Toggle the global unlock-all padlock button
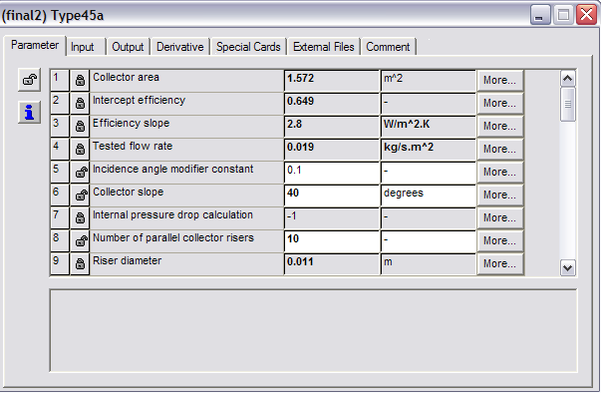Screen dimensions: 601x393 [29, 80]
